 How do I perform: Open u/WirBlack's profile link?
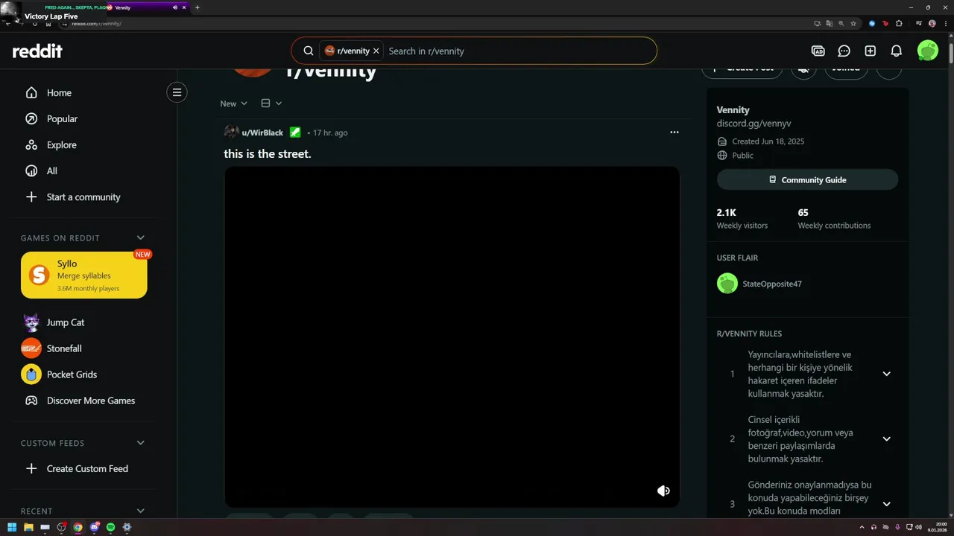pos(262,133)
